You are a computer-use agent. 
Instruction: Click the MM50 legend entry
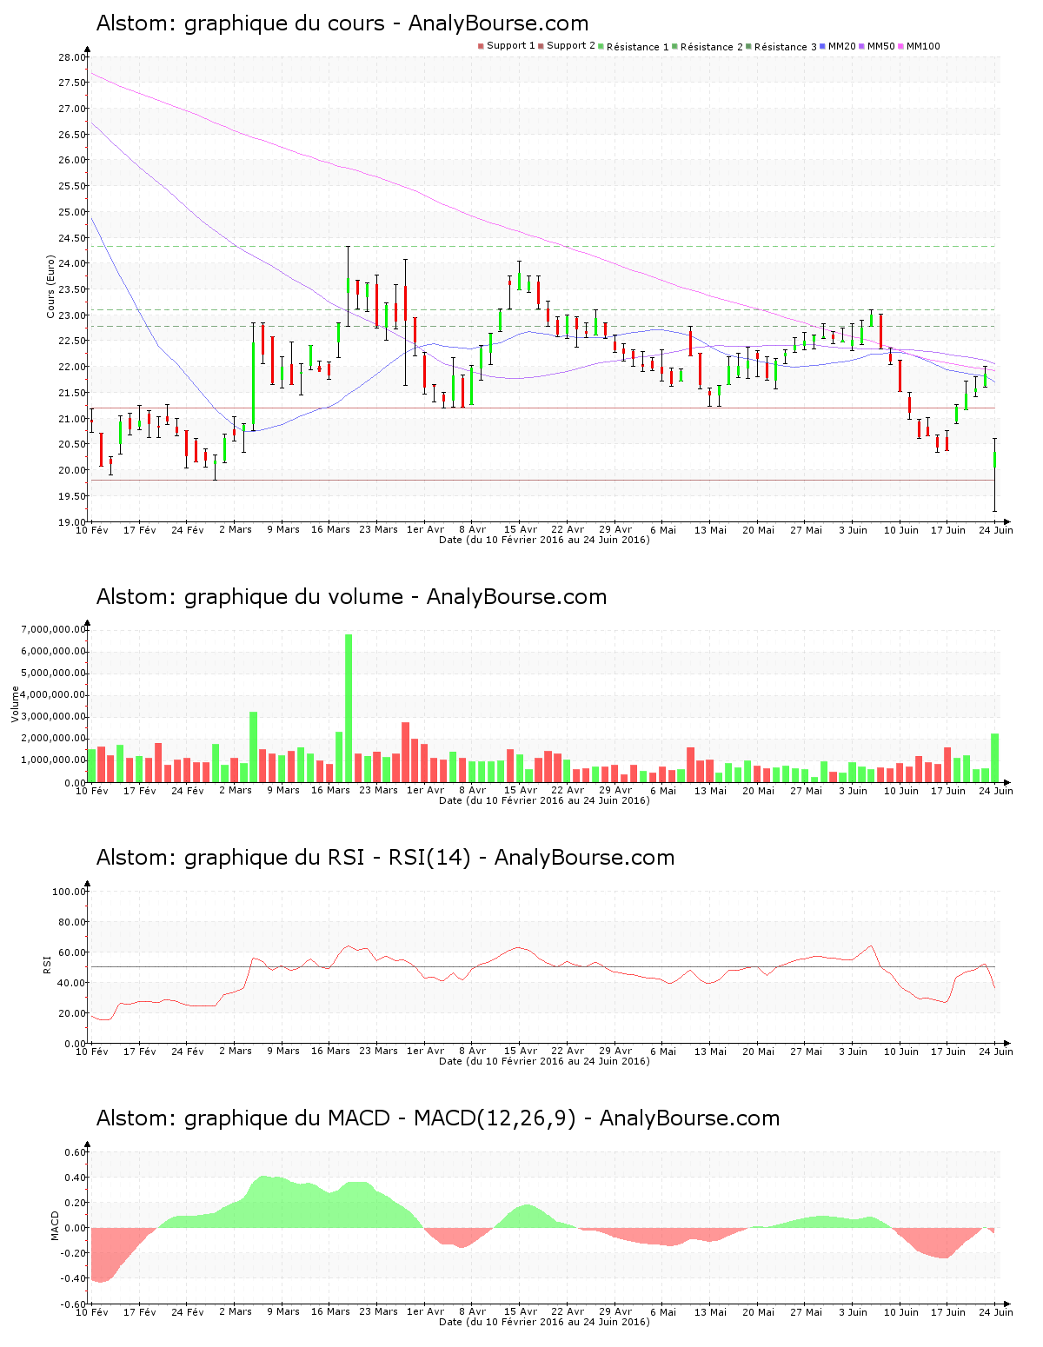coord(880,46)
